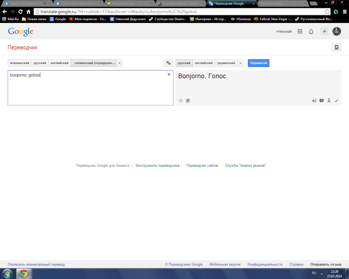Screen dimensions: 349x279
Task: Click the Перевести button
Action: pyautogui.click(x=258, y=63)
